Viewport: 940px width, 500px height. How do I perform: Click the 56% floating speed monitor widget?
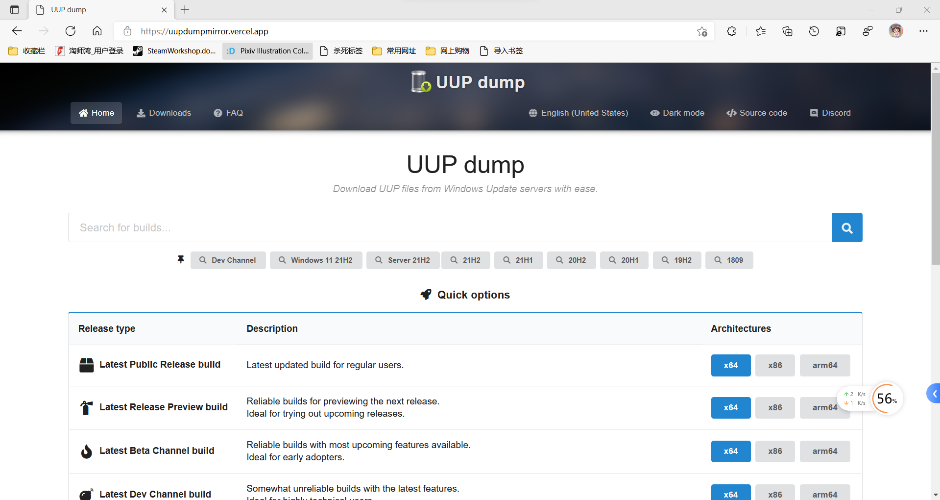[887, 399]
